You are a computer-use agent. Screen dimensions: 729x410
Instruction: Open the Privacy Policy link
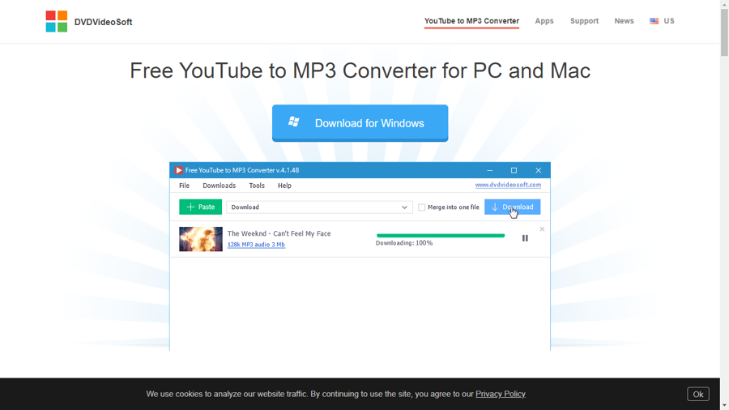coord(501,394)
